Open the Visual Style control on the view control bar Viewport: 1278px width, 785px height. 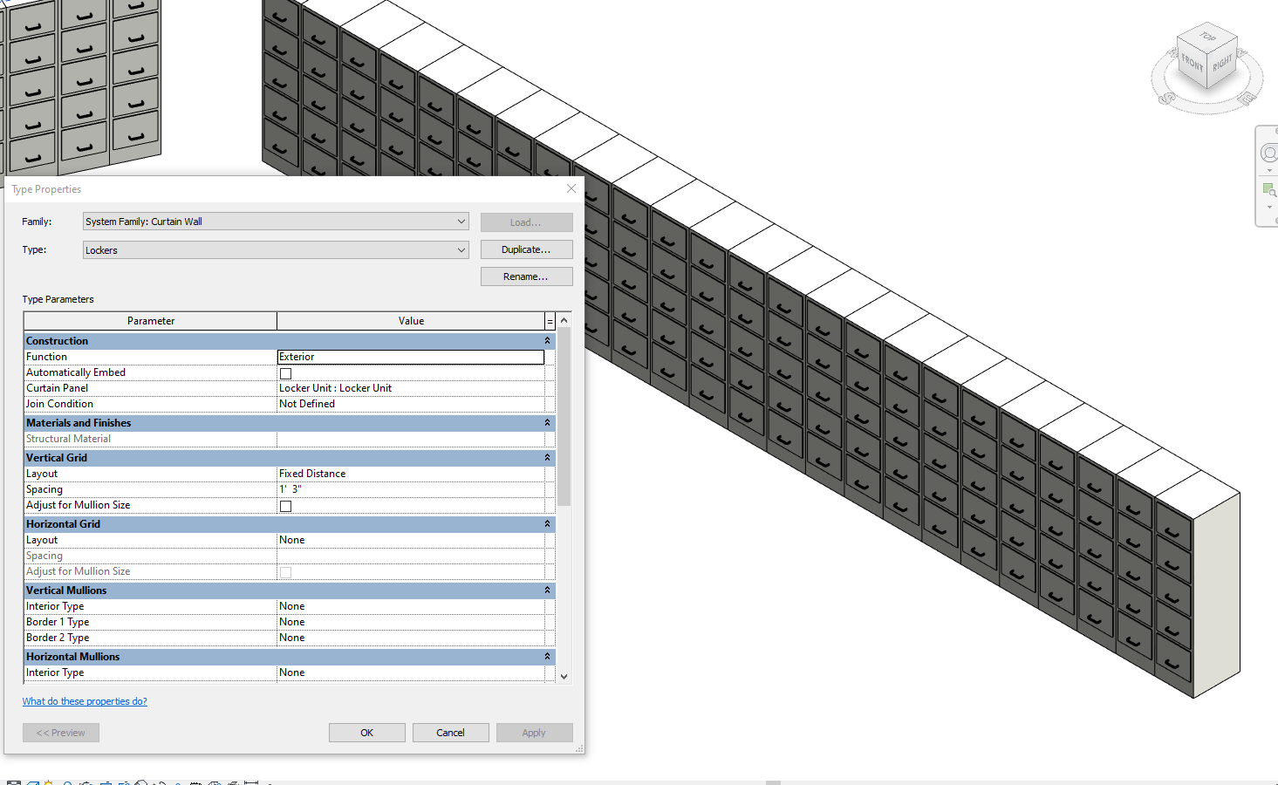33,781
